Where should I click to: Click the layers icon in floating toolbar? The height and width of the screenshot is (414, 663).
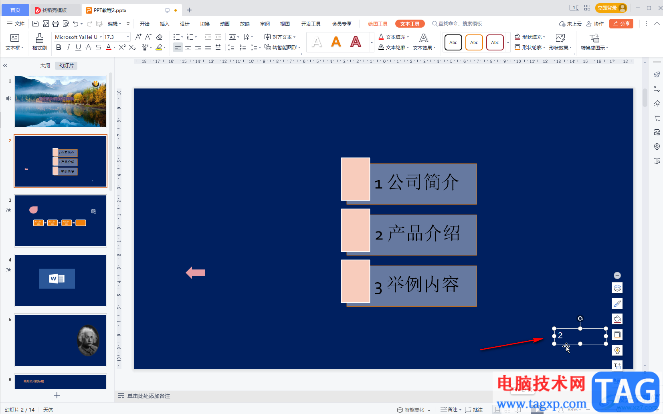(617, 288)
